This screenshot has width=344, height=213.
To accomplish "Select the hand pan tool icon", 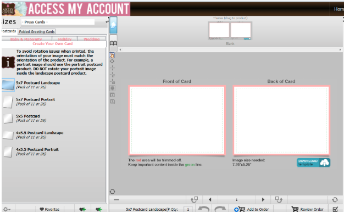I will [112, 55].
